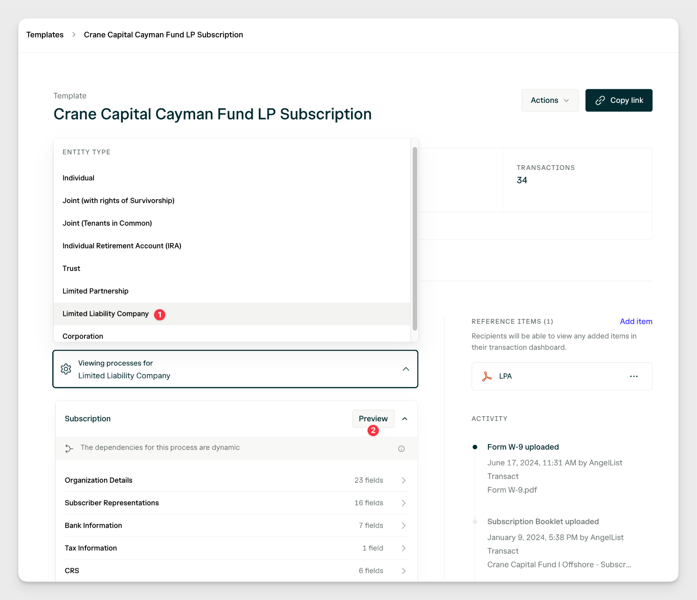
Task: Click Crane Capital Fund I Offshore file name
Action: pyautogui.click(x=559, y=565)
